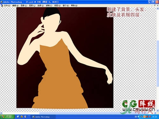The width and height of the screenshot is (159, 119).
Task: Open the 编辑 (Edit) menu
Action: tap(16, 5)
